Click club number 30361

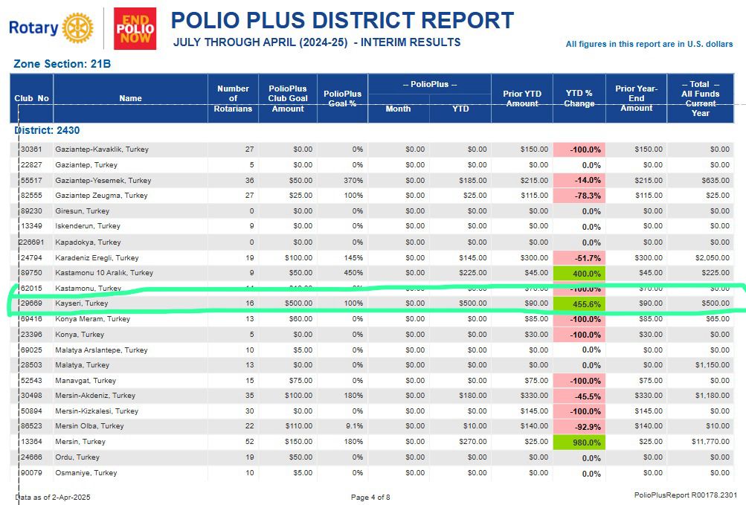point(31,149)
